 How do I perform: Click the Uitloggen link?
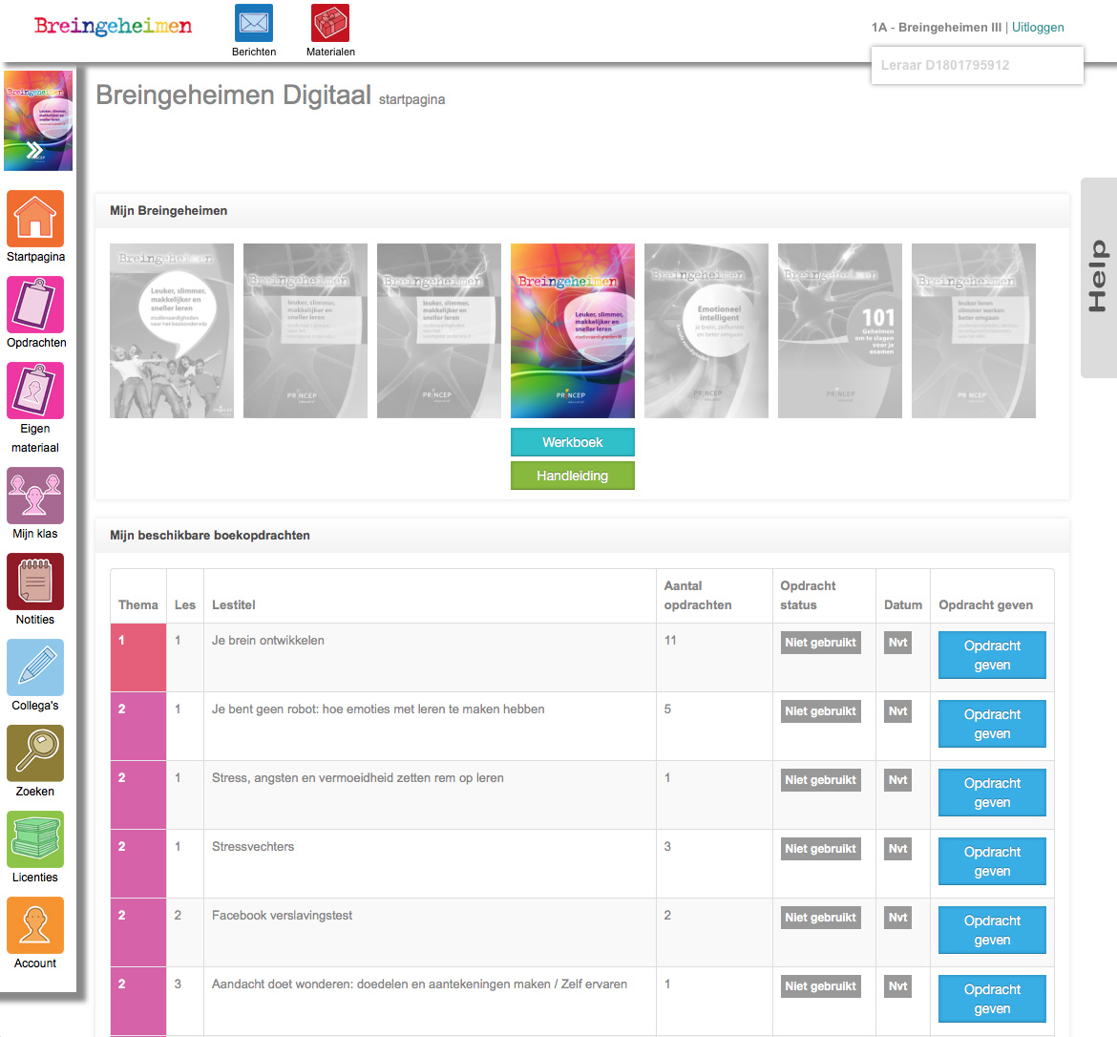coord(1038,27)
